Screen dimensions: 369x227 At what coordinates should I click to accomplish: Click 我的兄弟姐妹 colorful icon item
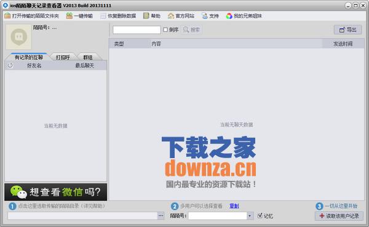(244, 16)
